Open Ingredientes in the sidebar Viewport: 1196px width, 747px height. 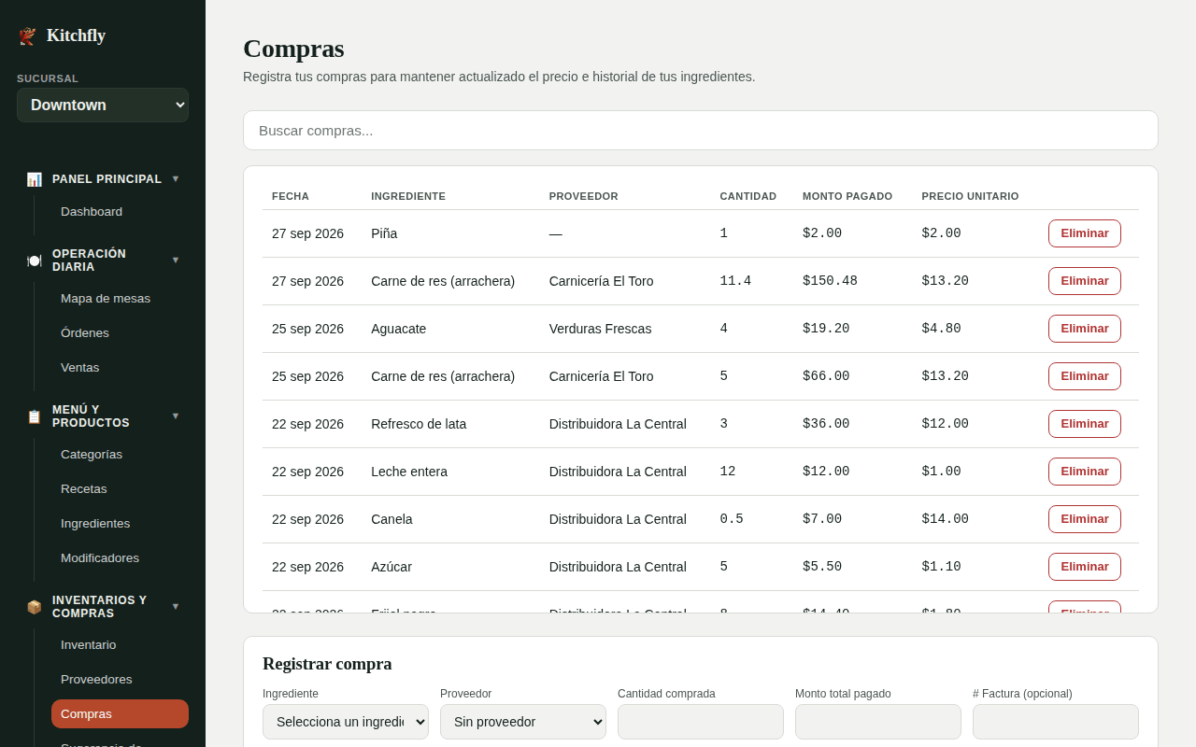point(120,524)
